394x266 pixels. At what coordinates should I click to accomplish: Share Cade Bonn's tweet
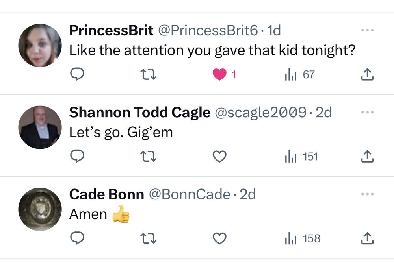(x=367, y=238)
